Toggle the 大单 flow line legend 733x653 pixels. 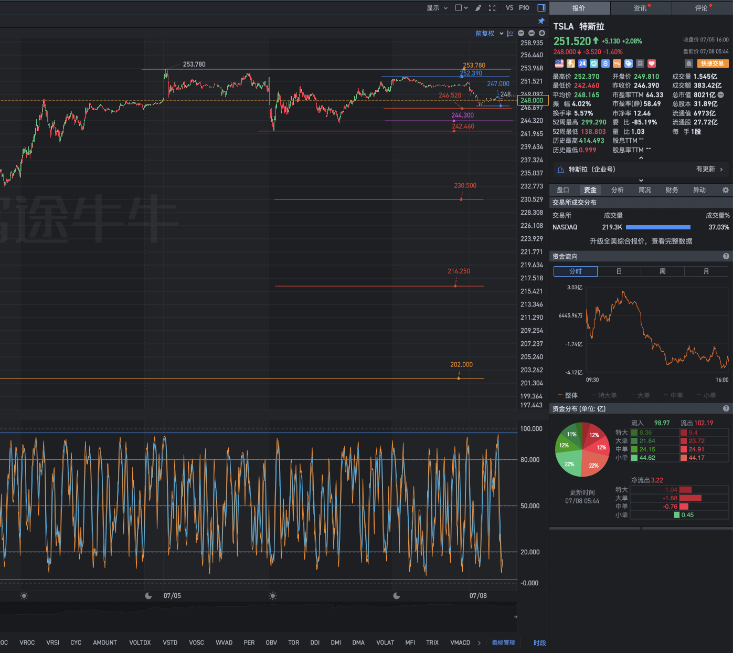tap(640, 395)
